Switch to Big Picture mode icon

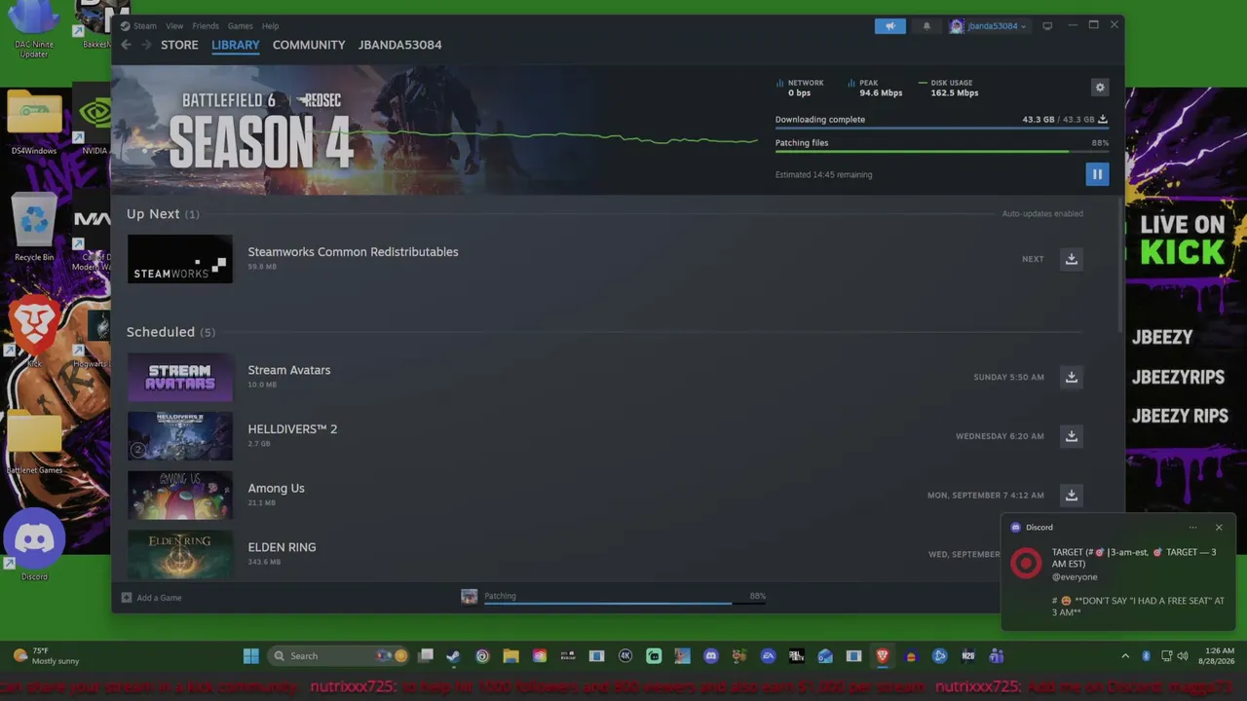coord(1047,26)
